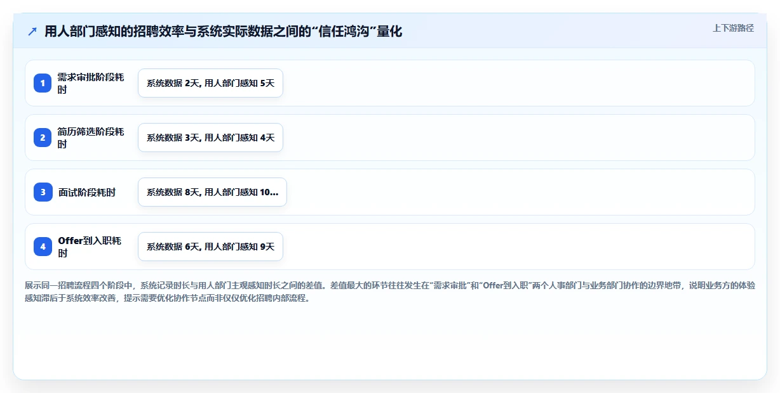Open the 系统数据 6天 detail chip

click(x=210, y=247)
